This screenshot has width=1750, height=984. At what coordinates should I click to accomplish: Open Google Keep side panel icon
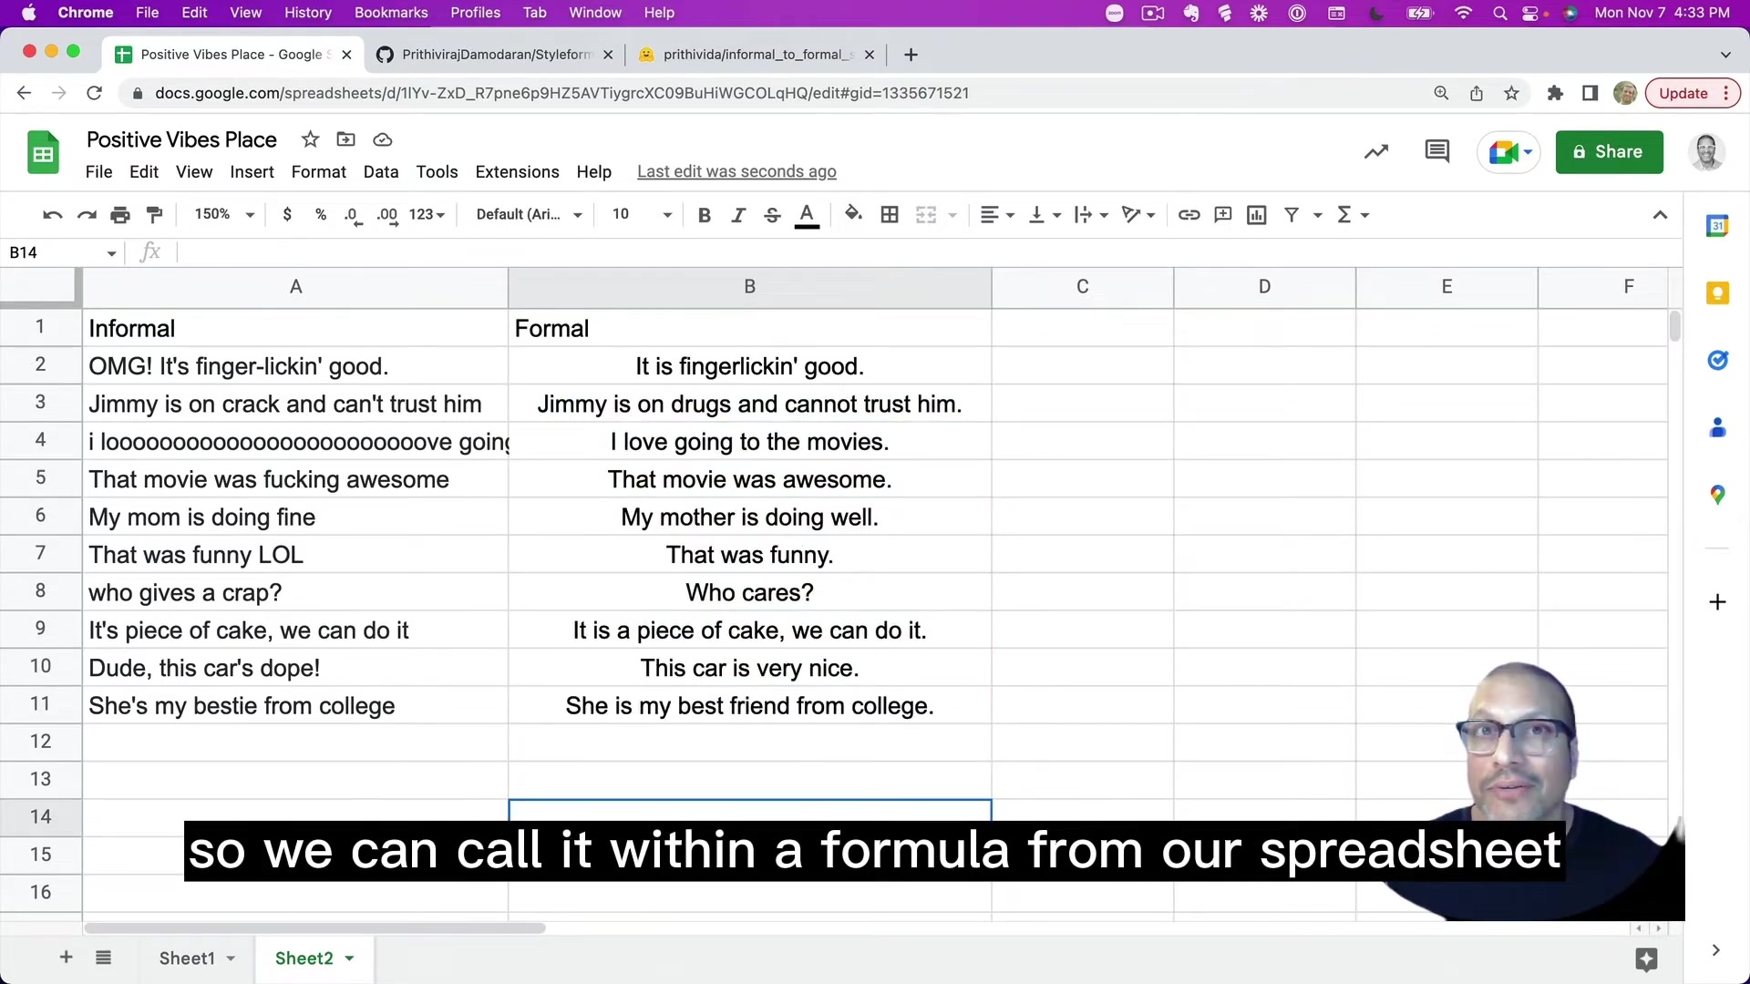1717,293
